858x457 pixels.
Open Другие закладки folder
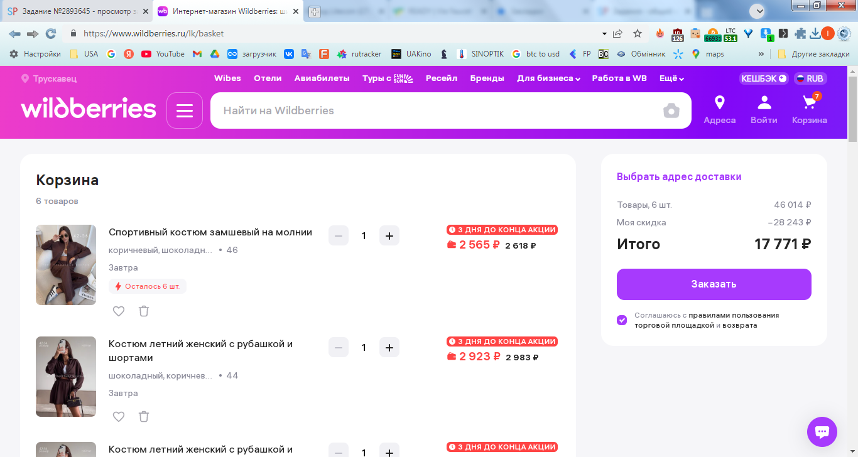coord(813,54)
